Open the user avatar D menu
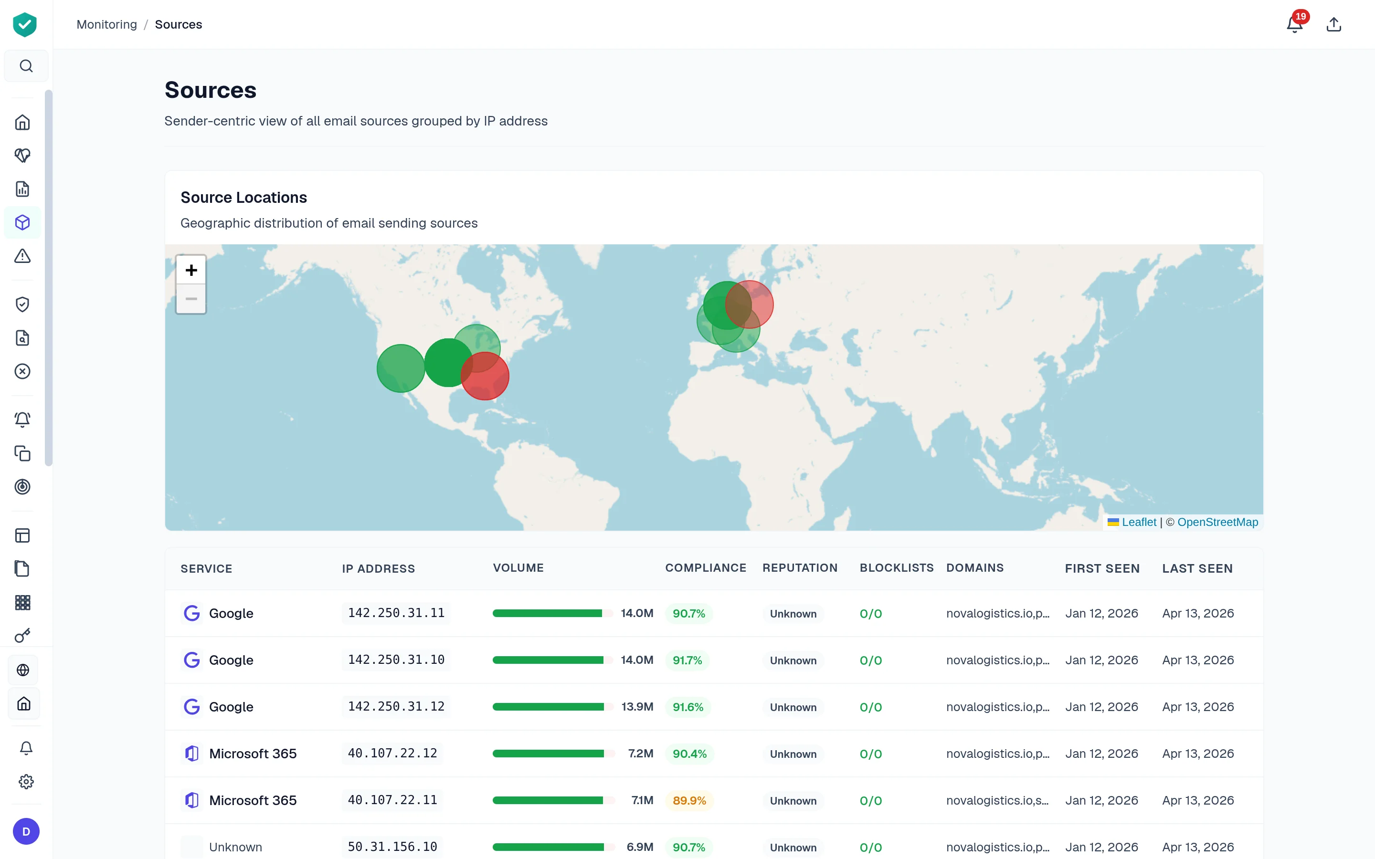Screen dimensions: 1375x859 point(26,831)
